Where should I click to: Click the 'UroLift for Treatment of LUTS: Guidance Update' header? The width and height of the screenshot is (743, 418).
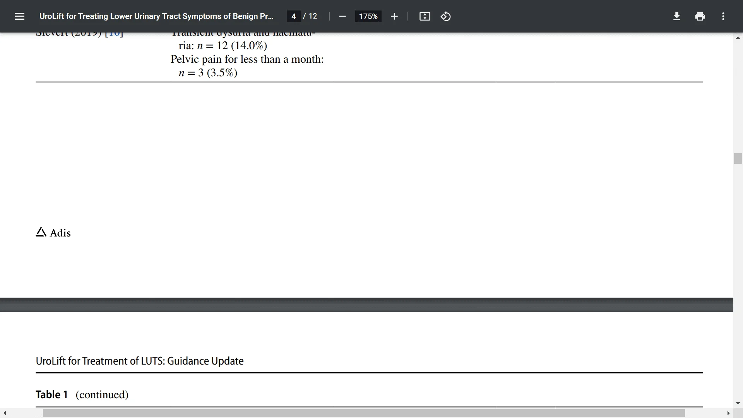140,361
